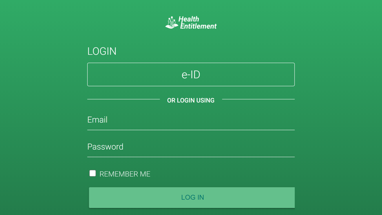
Task: Click the e-ID text inside outlined box
Action: point(191,74)
